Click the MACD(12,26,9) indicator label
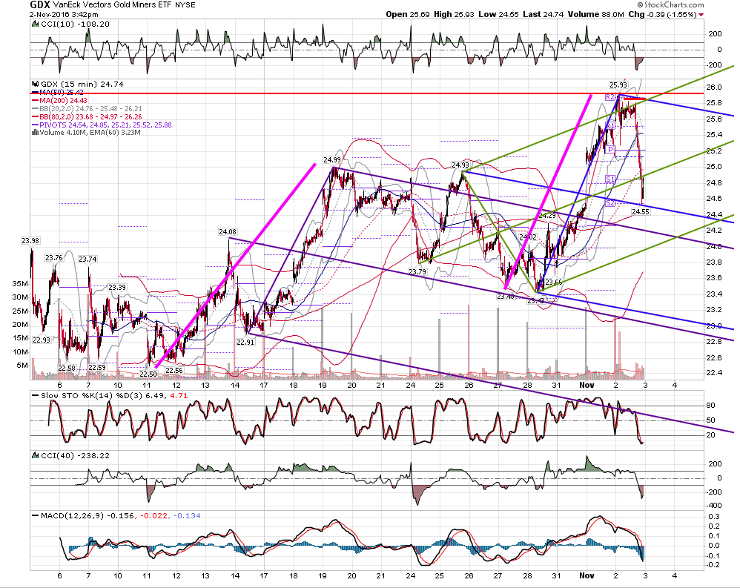Image resolution: width=740 pixels, height=588 pixels. pos(72,516)
